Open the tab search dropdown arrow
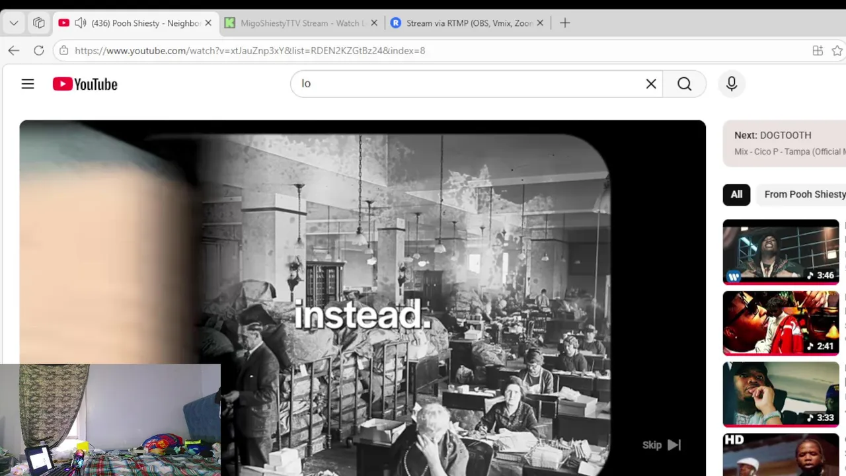Image resolution: width=846 pixels, height=476 pixels. click(x=14, y=23)
